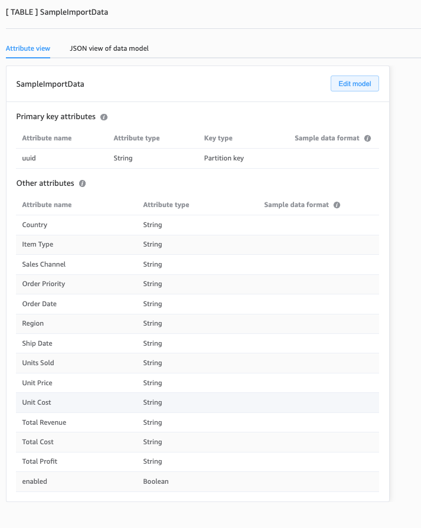Click info icon next to Other attributes
421x528 pixels.
pyautogui.click(x=82, y=183)
